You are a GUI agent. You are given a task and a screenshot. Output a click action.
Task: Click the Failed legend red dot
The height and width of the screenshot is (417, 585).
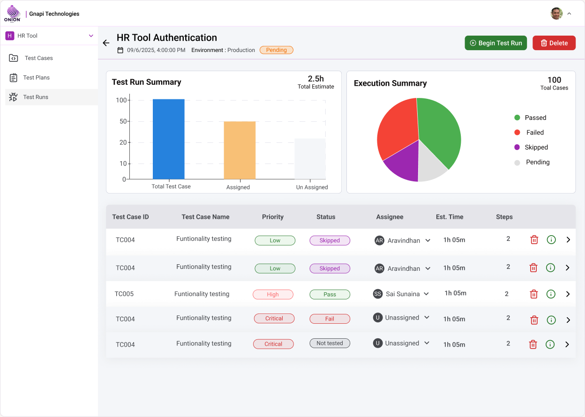(x=517, y=133)
